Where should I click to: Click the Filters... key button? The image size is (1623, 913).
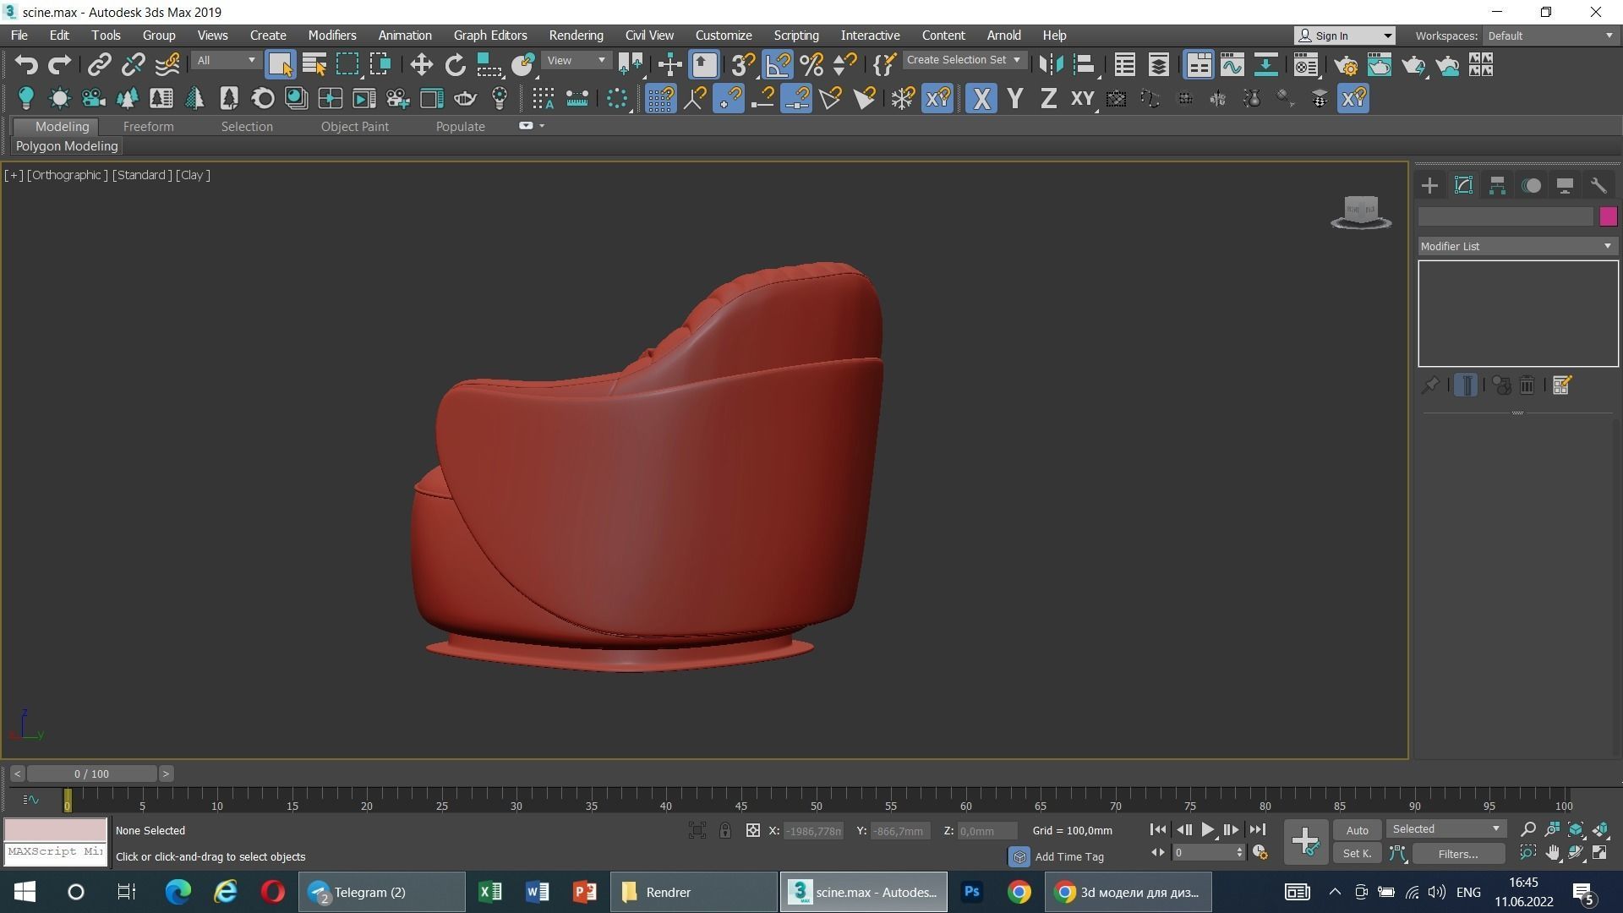coord(1457,854)
